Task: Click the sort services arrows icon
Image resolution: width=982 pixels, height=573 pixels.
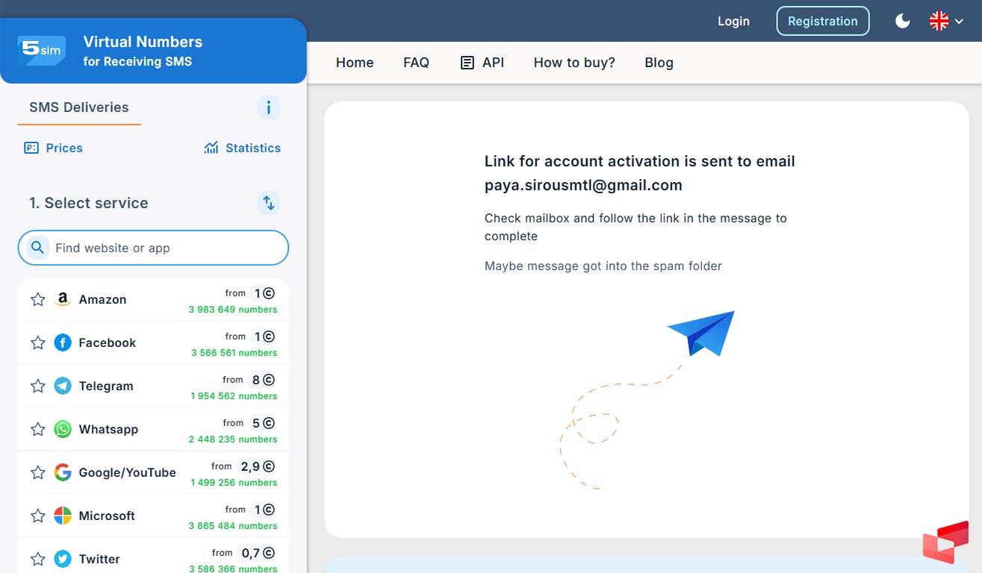Action: pyautogui.click(x=269, y=202)
